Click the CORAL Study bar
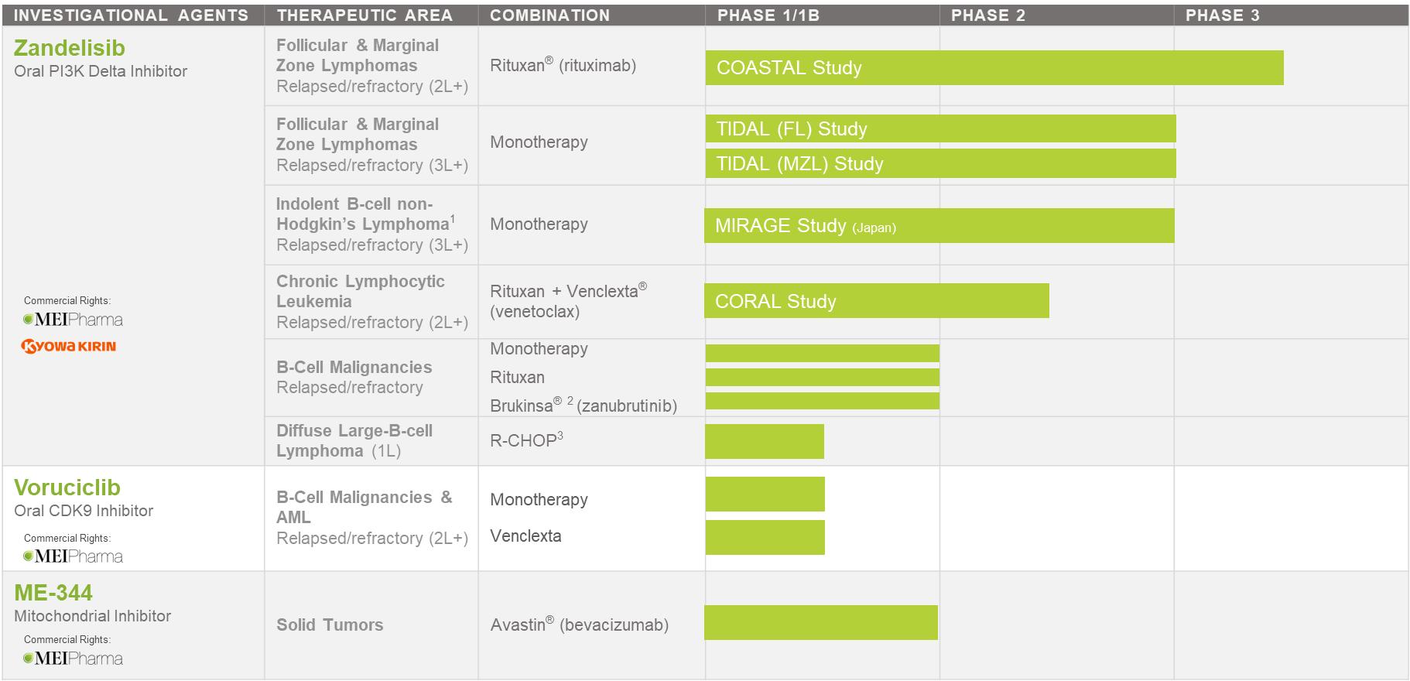The height and width of the screenshot is (681, 1410). click(876, 301)
